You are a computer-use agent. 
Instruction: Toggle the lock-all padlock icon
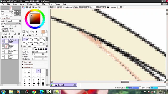15,26
